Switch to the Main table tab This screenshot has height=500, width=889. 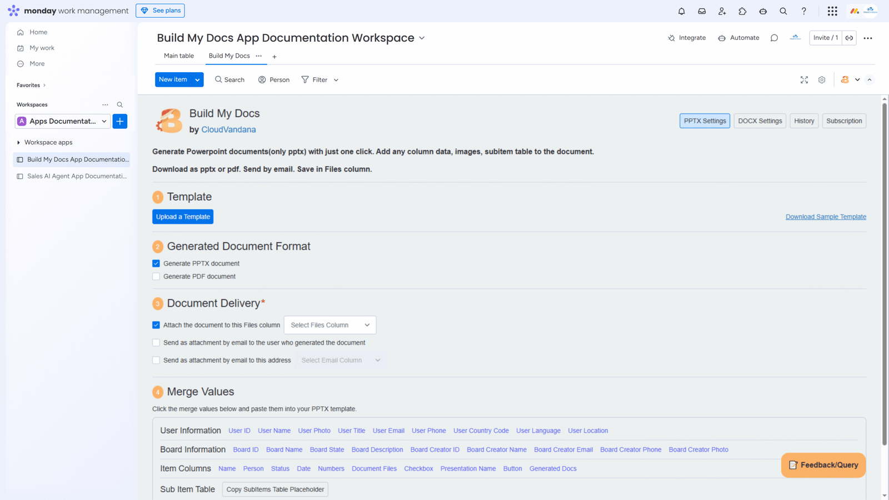click(x=179, y=56)
